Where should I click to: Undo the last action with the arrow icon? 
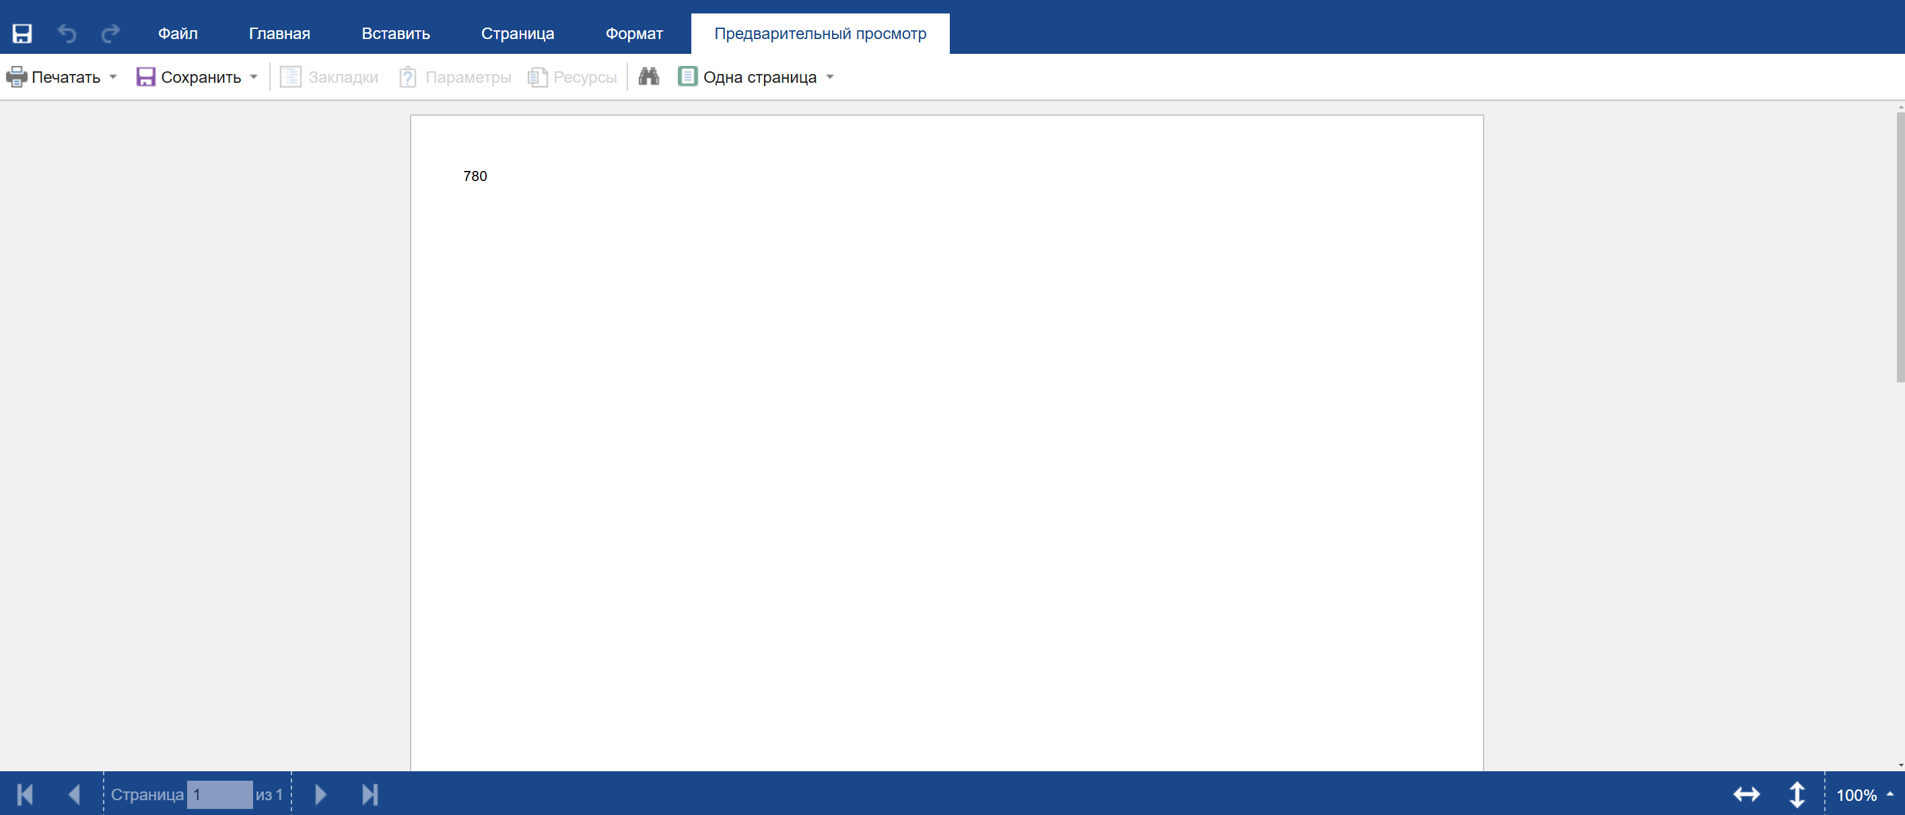point(67,33)
